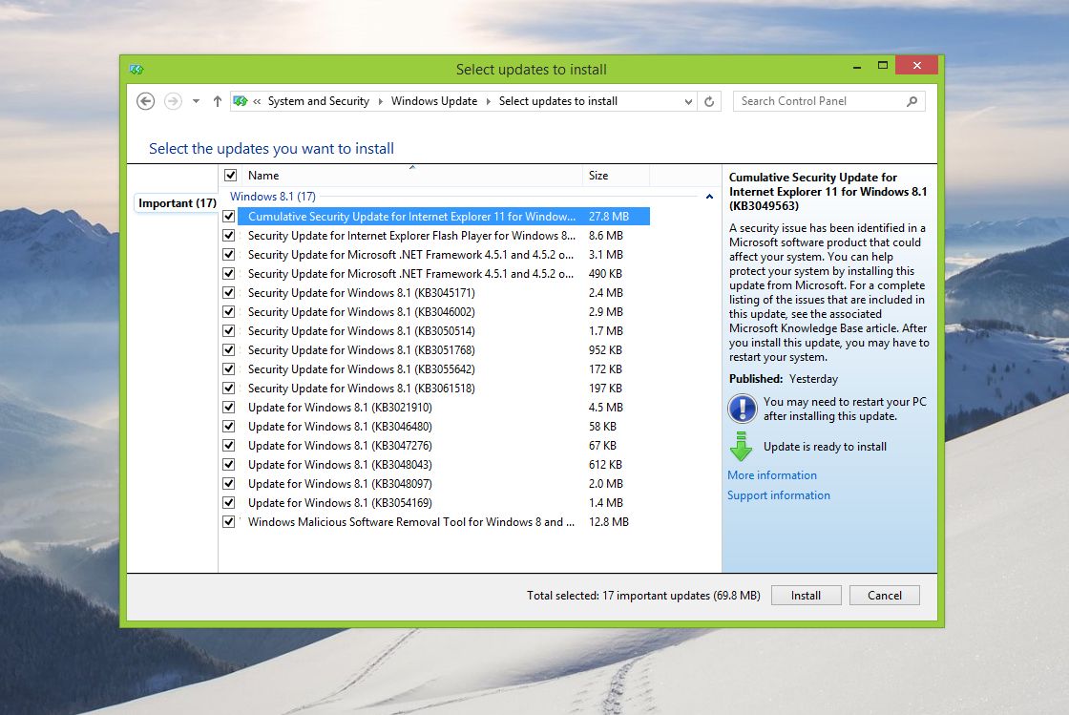Uncheck the 3.1 MB .NET Framework update
The image size is (1069, 715).
[x=229, y=254]
